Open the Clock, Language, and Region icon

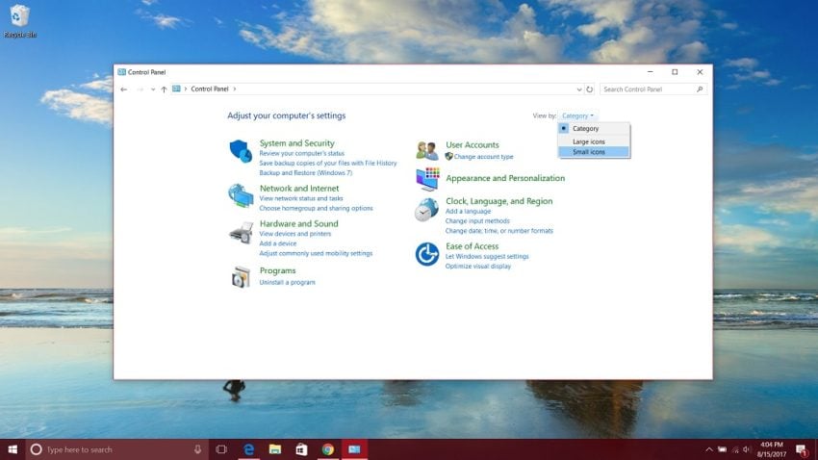426,210
